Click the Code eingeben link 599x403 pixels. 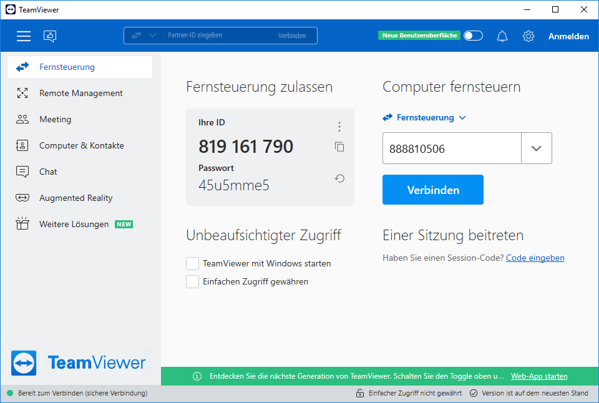[x=535, y=258]
